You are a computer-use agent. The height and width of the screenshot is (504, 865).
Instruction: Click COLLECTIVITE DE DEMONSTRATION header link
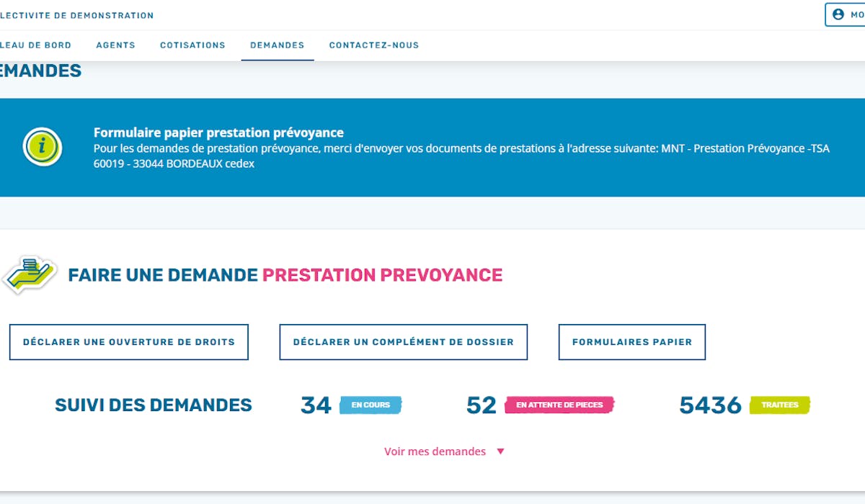(76, 14)
